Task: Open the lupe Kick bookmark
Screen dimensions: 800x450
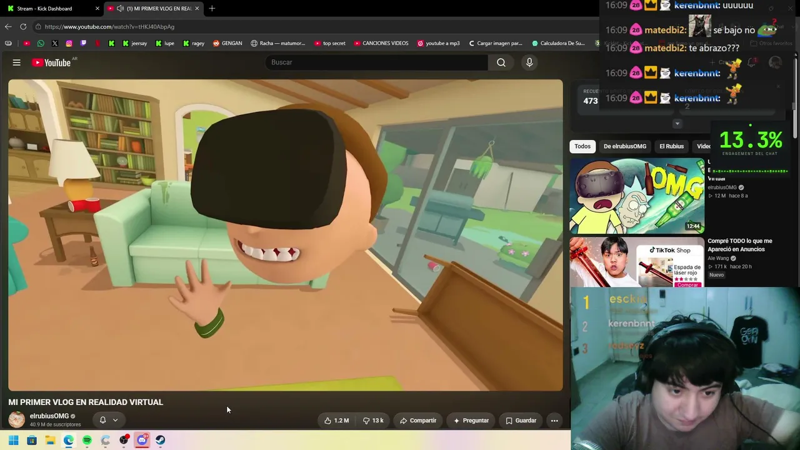Action: [x=164, y=43]
